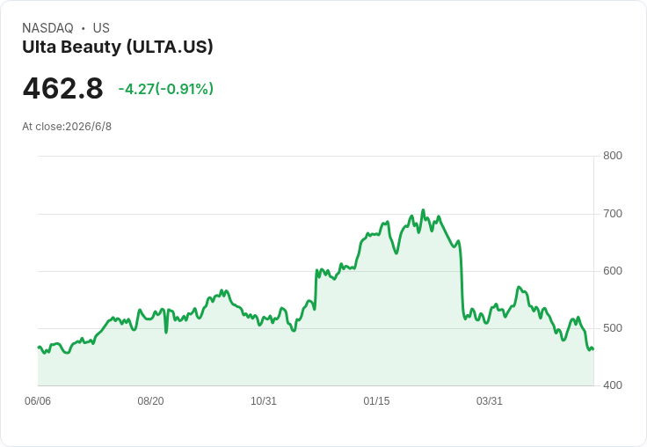Screen dimensions: 647x447
Task: Click the 03/31 date axis label
Action: coord(490,401)
